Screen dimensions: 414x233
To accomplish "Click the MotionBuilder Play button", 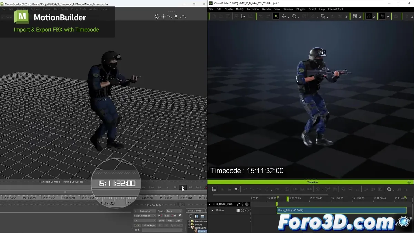I will [183, 187].
